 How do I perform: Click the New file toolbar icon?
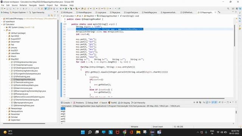tap(2, 9)
